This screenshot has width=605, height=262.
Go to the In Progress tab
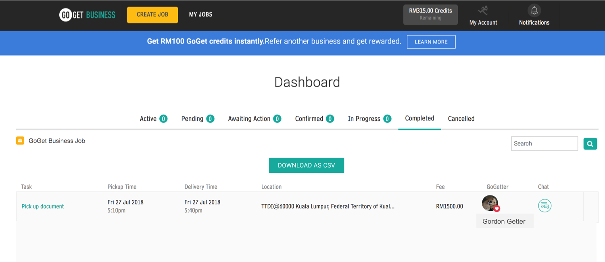coord(369,119)
